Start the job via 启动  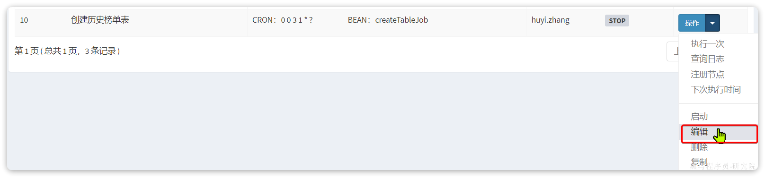tap(699, 116)
